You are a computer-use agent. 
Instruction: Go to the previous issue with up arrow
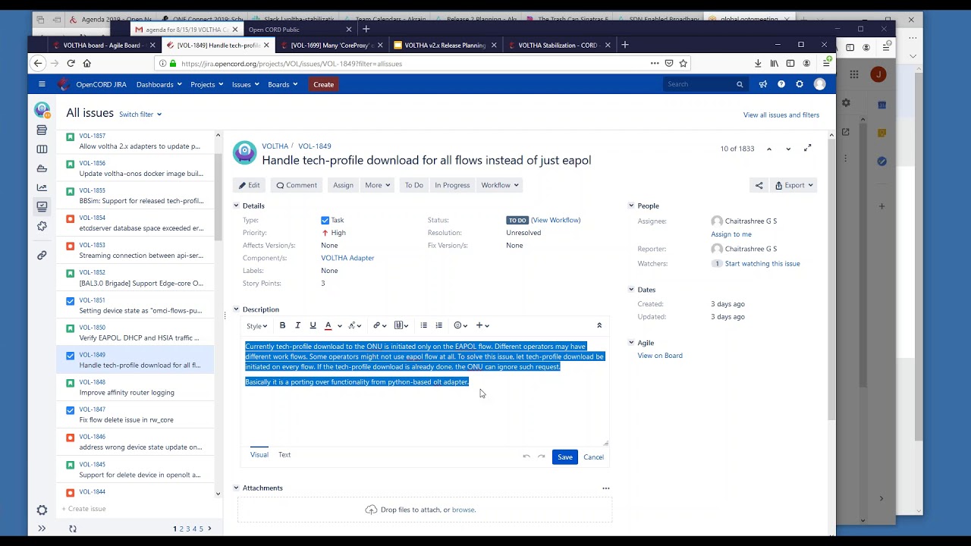pyautogui.click(x=769, y=149)
